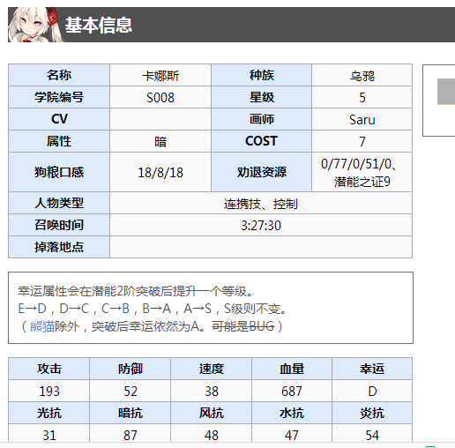The height and width of the screenshot is (448, 455).
Task: Select the 属性 label cell
Action: pyautogui.click(x=59, y=141)
